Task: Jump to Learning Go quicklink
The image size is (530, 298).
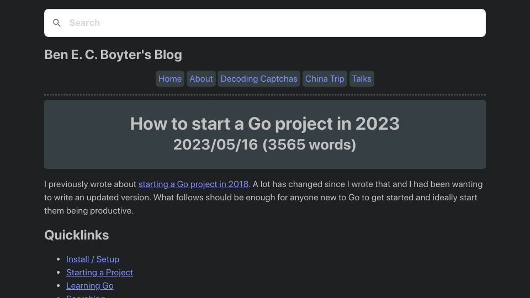Action: point(90,285)
